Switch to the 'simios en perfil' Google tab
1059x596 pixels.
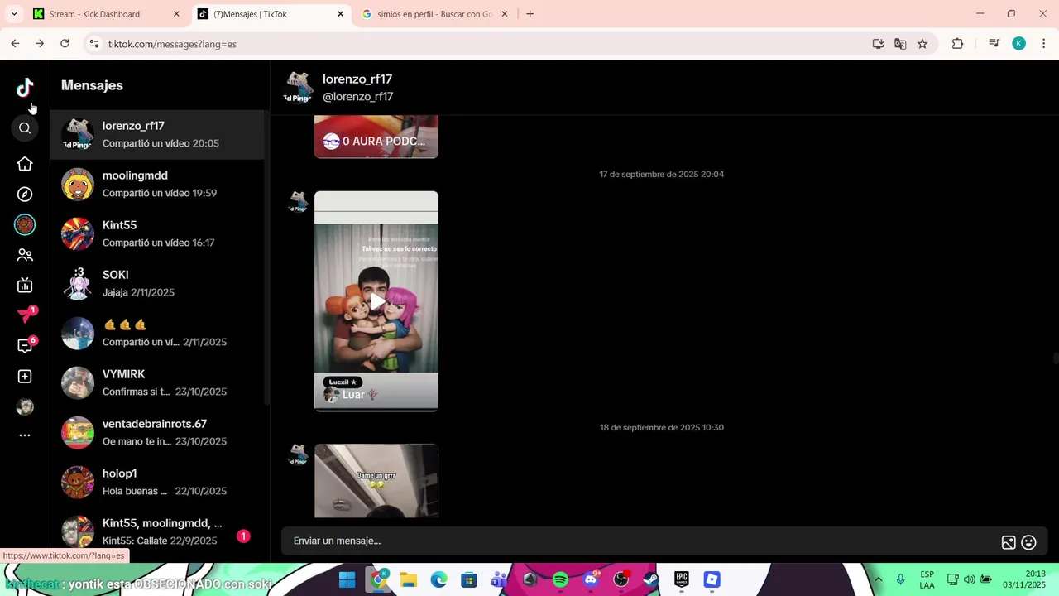434,14
